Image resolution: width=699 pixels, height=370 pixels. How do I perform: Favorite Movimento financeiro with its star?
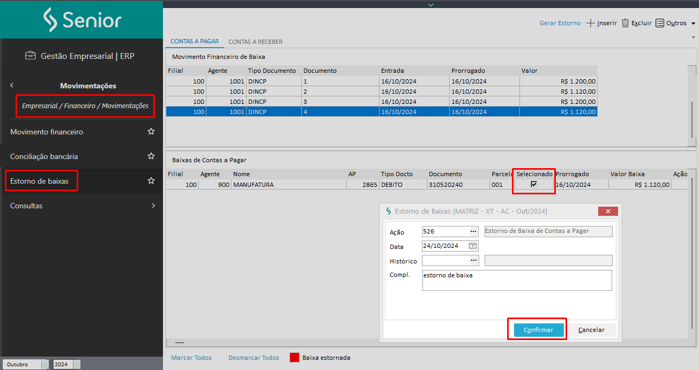(151, 132)
